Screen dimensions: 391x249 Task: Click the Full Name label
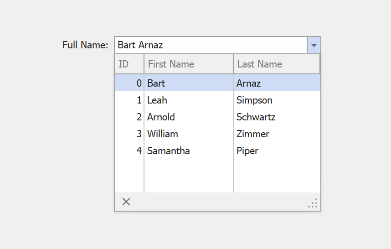click(x=85, y=45)
